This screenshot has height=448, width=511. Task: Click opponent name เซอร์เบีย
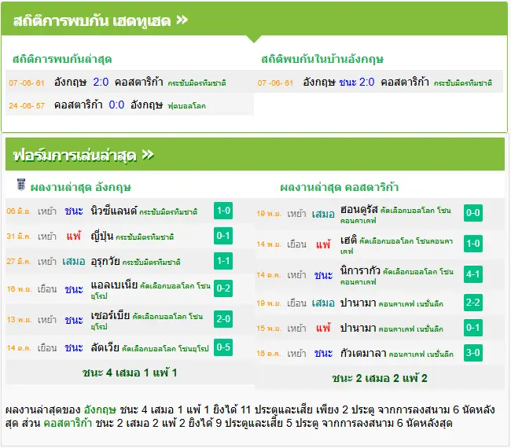point(111,315)
